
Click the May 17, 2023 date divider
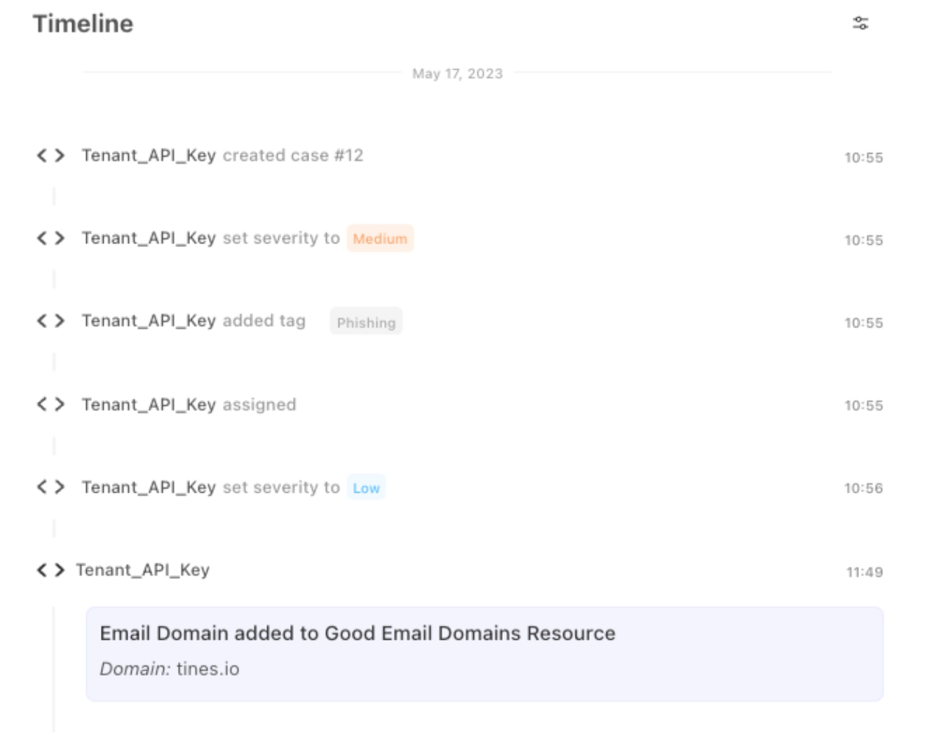point(457,74)
